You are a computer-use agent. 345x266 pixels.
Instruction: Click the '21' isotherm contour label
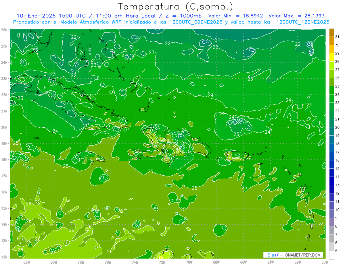tap(218, 40)
